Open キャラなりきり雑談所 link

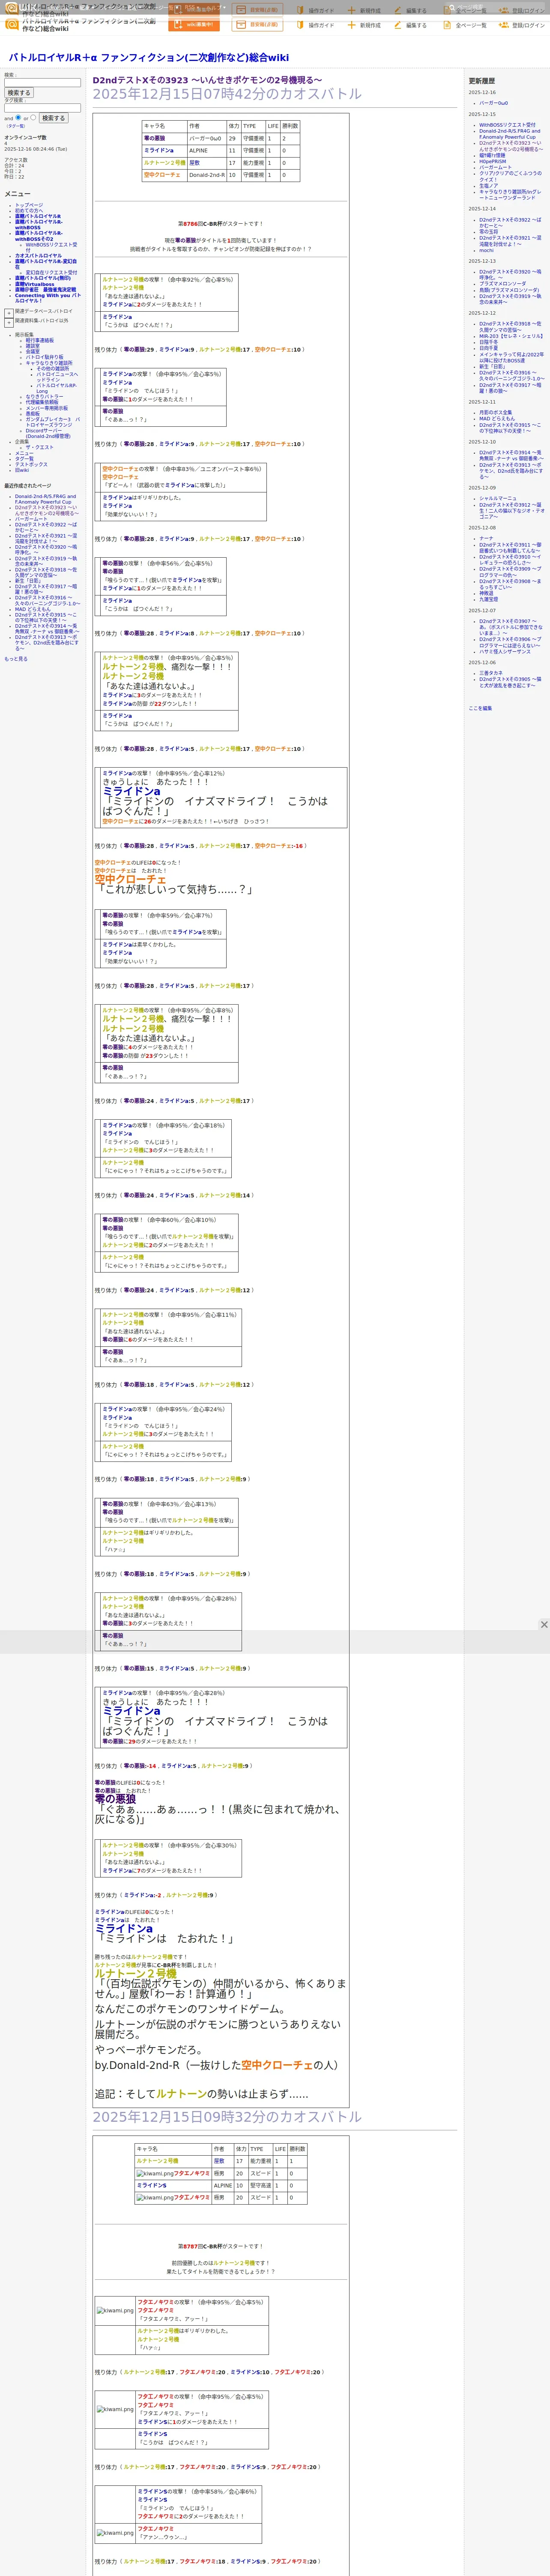click(x=49, y=363)
